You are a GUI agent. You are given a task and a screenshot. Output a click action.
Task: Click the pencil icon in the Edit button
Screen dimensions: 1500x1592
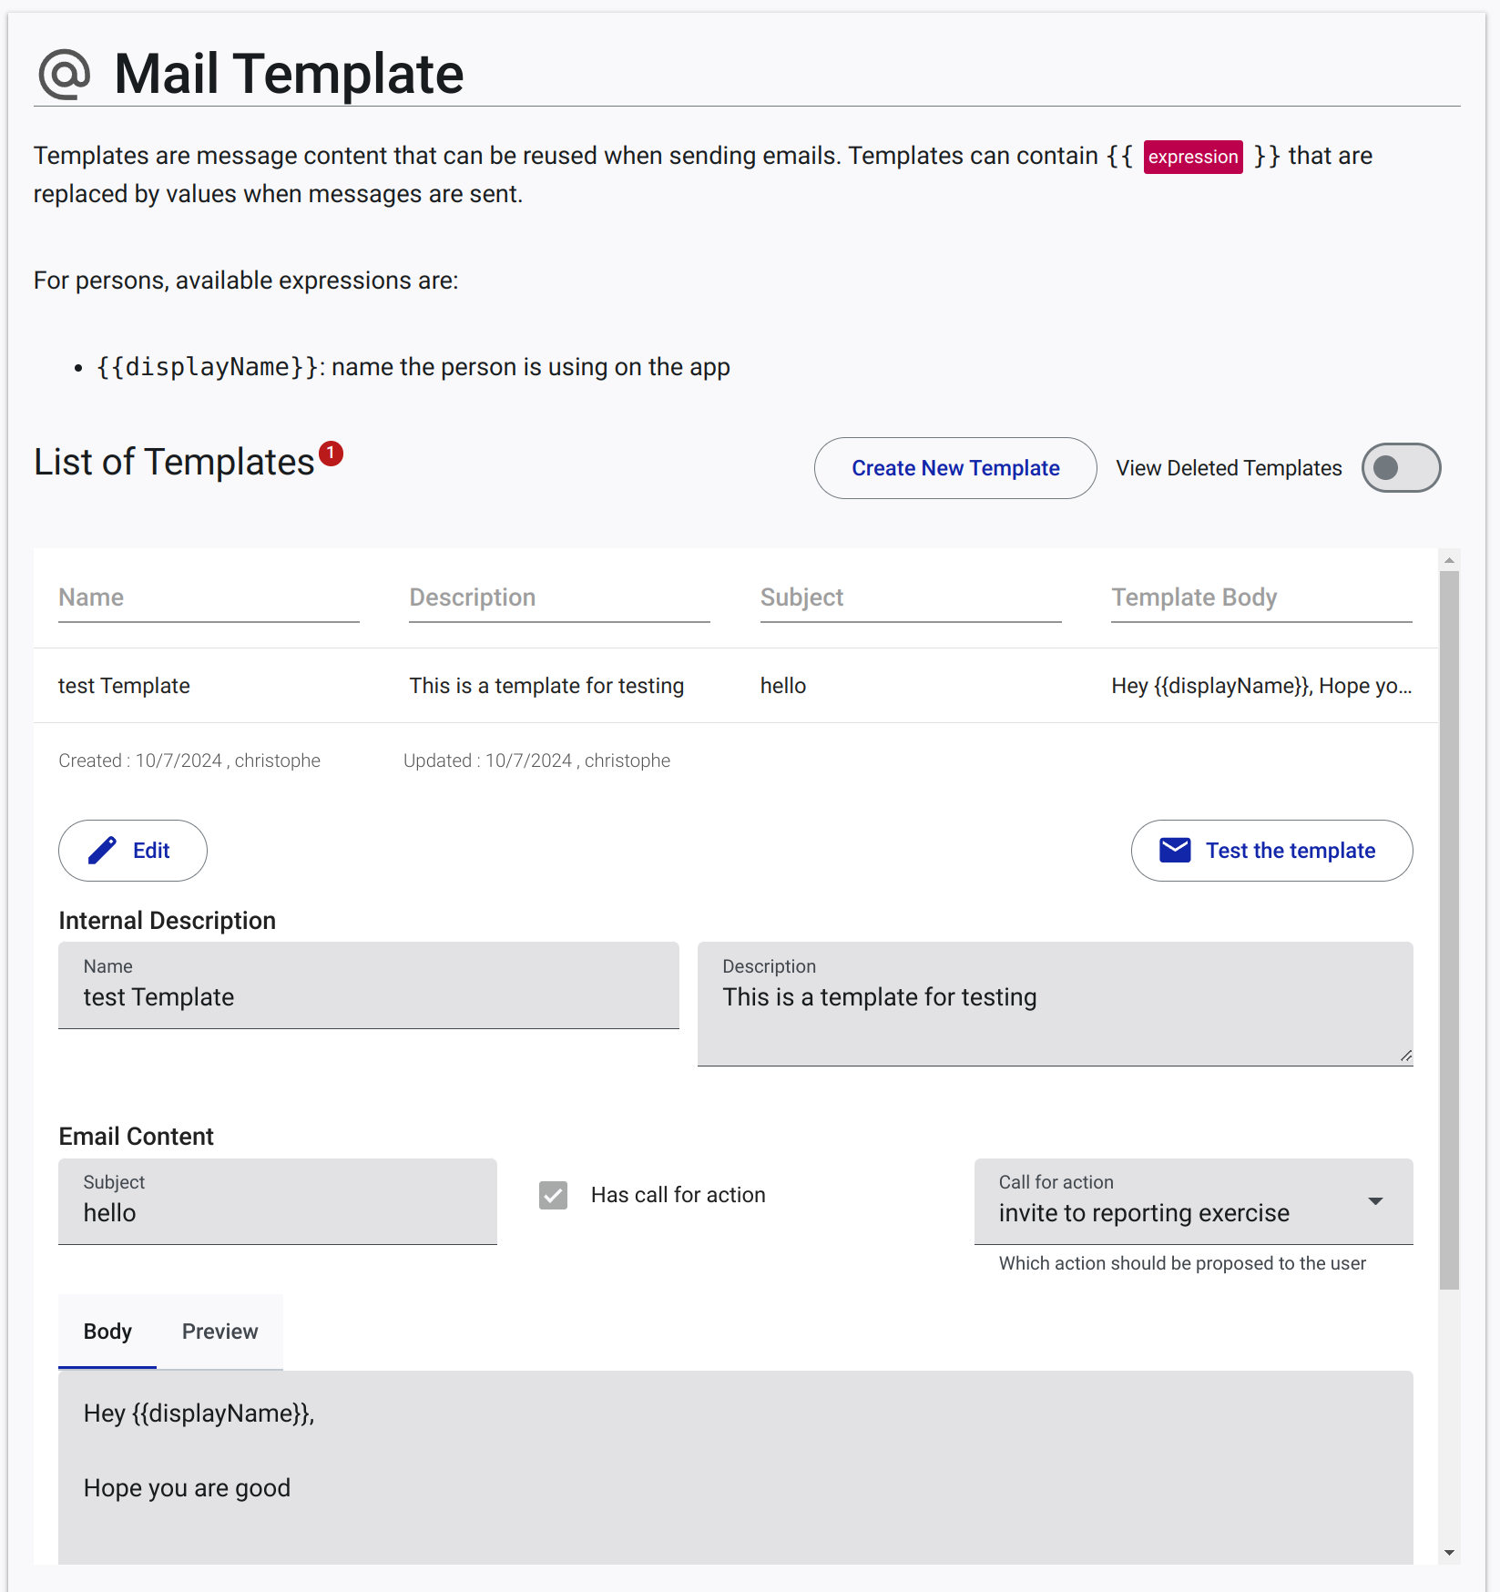102,850
